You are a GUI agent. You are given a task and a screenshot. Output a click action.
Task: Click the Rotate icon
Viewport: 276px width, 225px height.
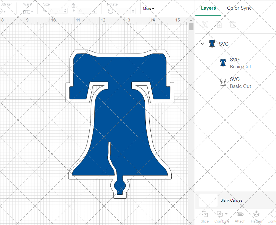click(111, 11)
